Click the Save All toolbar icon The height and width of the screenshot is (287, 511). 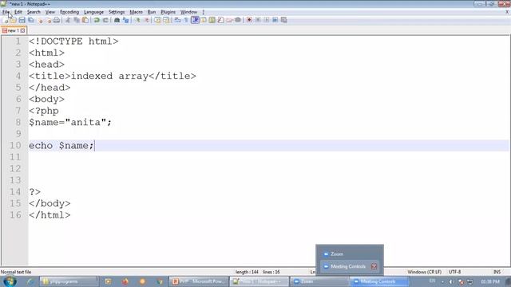(30, 20)
